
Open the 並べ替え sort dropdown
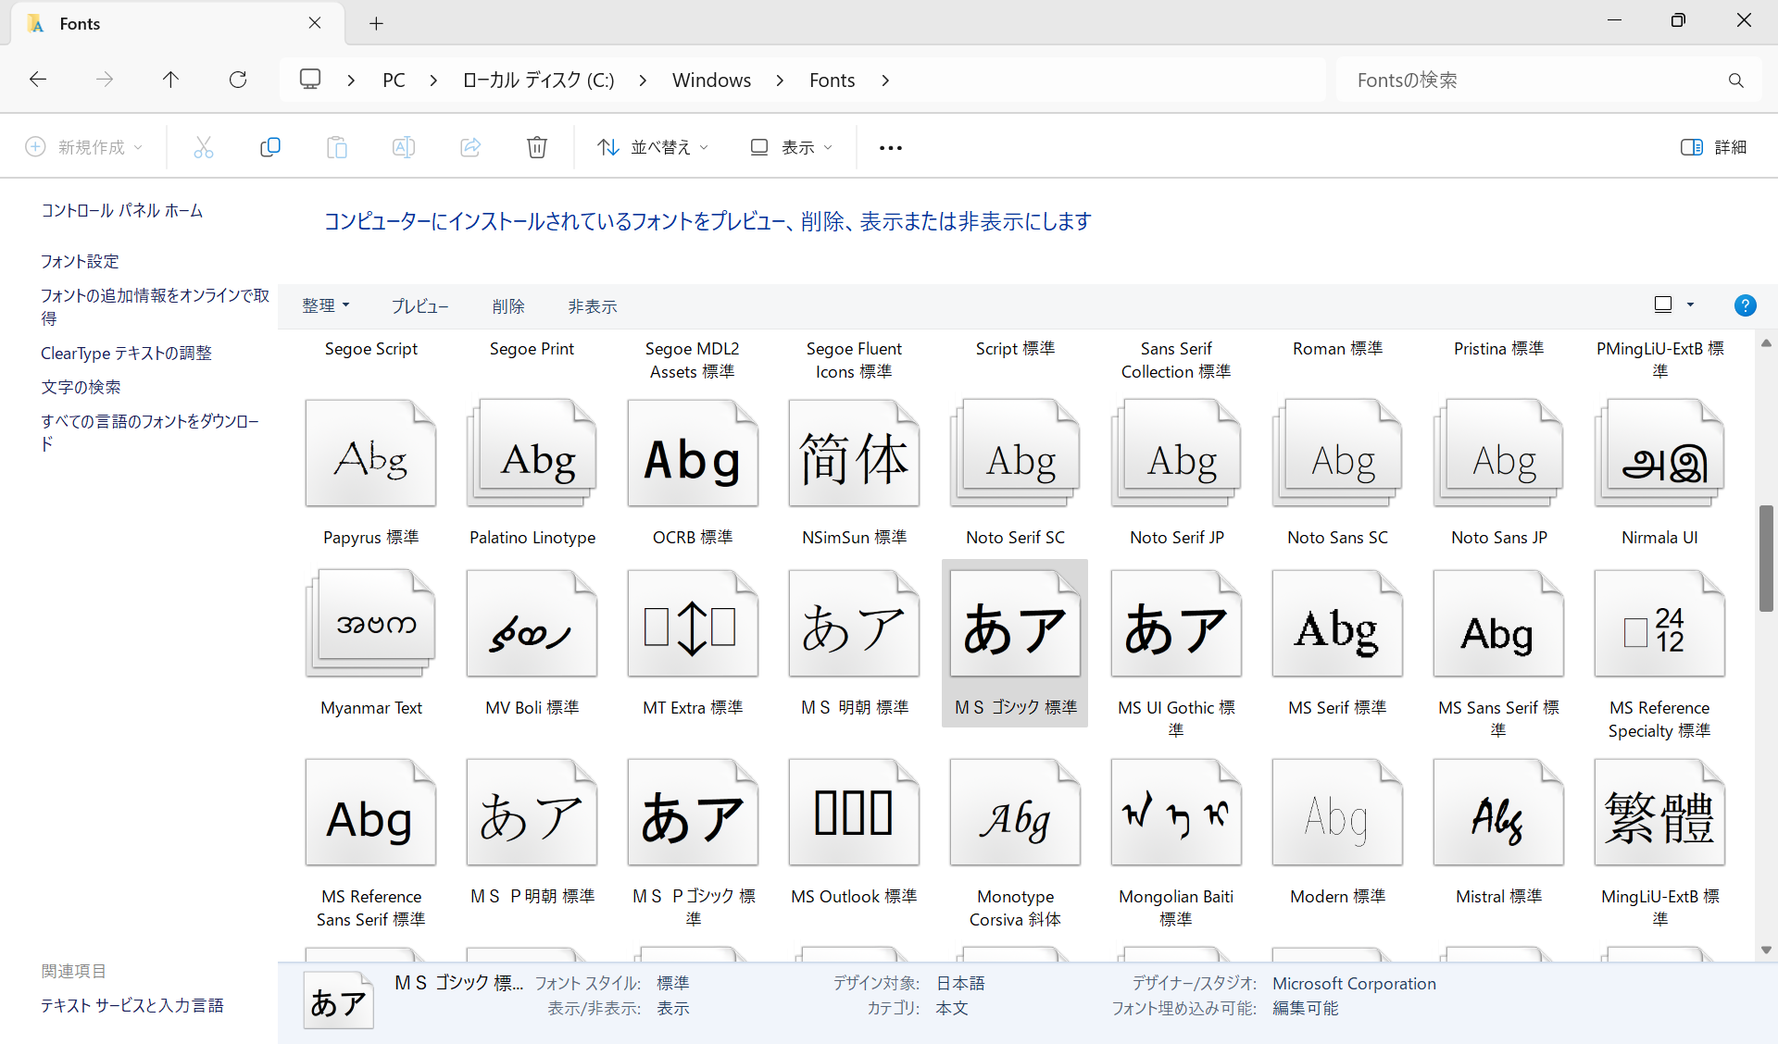653,147
